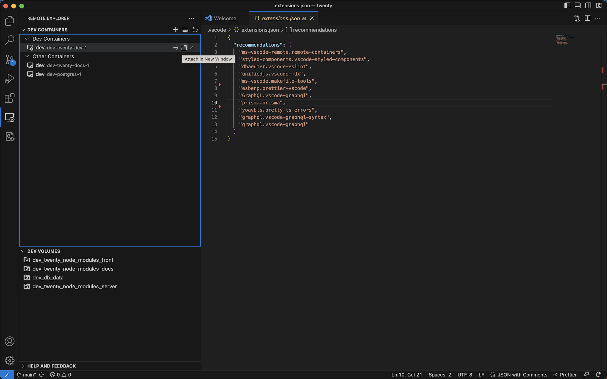The height and width of the screenshot is (379, 607).
Task: Click JSON with Comments language mode
Action: click(x=522, y=375)
